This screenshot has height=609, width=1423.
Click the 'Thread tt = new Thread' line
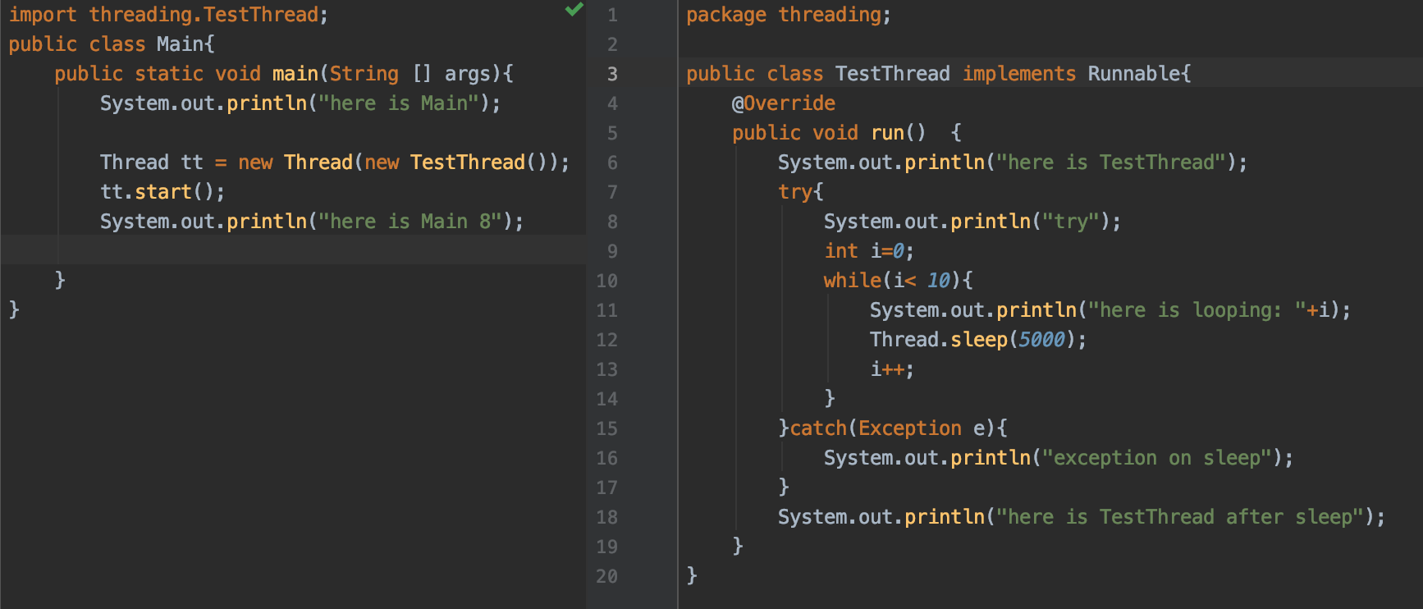(335, 163)
